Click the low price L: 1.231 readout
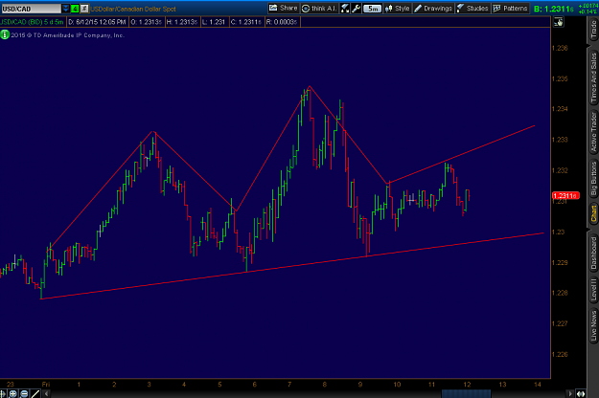 coord(214,22)
